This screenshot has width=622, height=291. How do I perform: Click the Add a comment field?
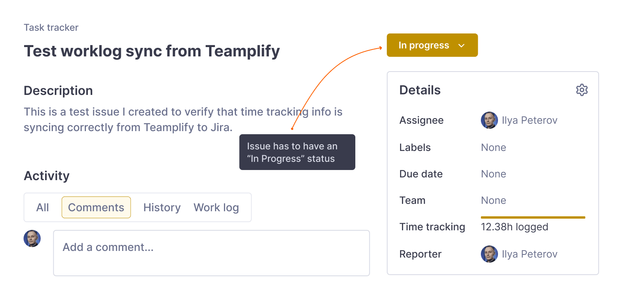[211, 253]
